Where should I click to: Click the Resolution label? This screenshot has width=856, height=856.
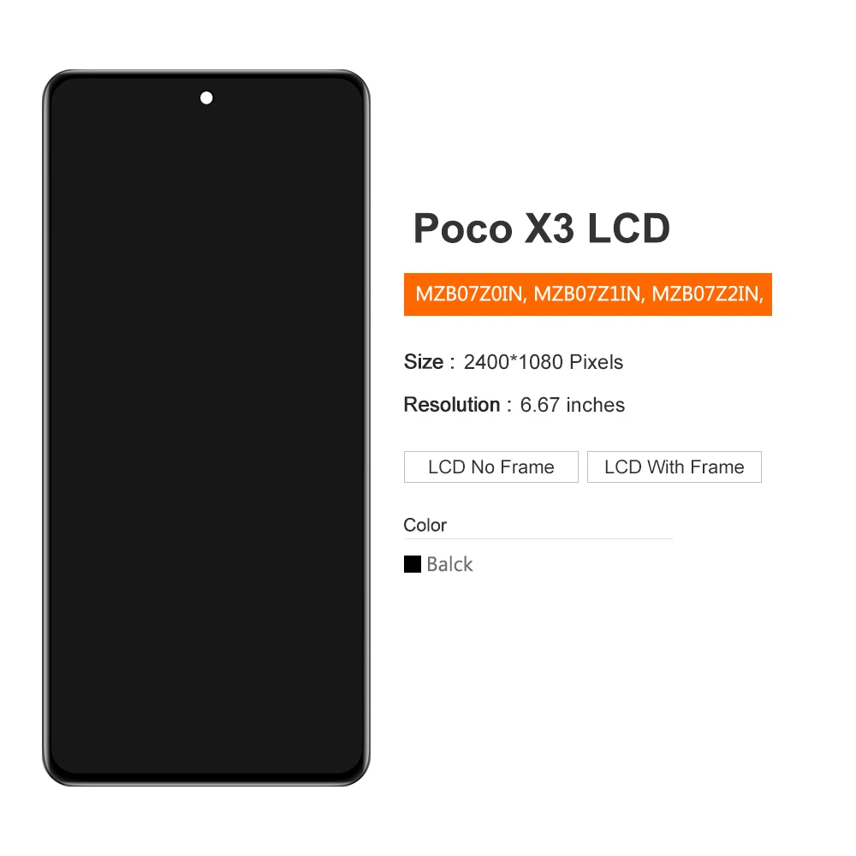click(x=451, y=405)
